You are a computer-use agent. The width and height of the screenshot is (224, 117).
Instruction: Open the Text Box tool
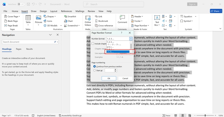click(x=157, y=20)
